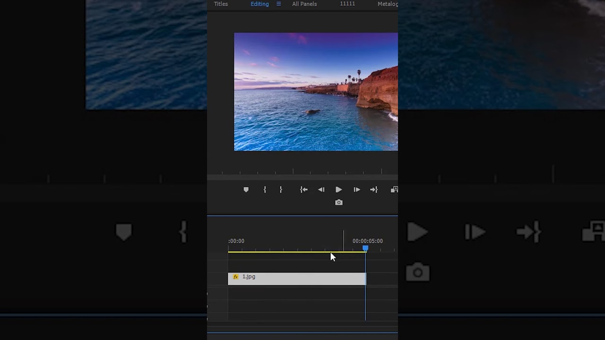Select the 1.jpg clip in the timeline
Viewport: 605px width, 340px height.
(297, 279)
